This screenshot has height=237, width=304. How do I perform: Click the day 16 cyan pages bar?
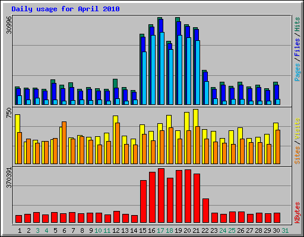[153, 70]
